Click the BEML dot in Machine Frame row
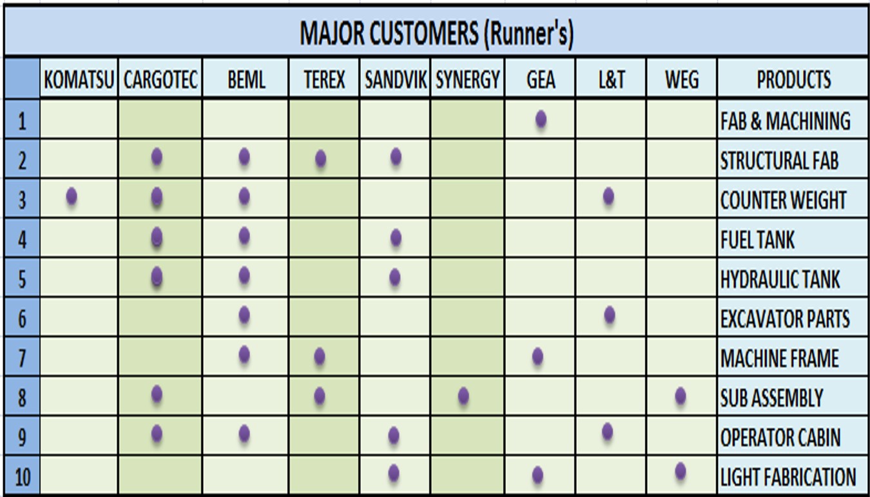The width and height of the screenshot is (870, 497). (244, 355)
